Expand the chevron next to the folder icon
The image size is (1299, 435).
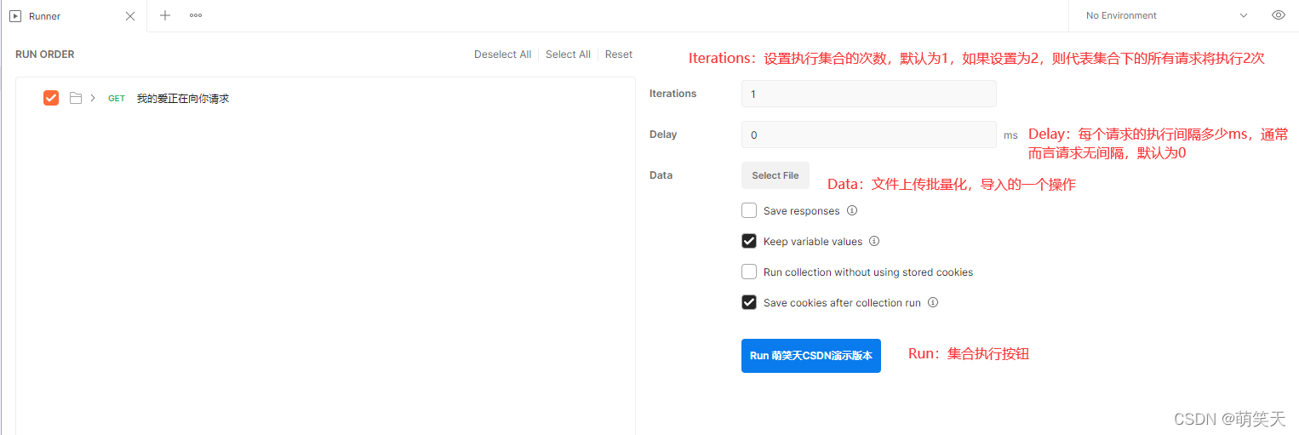coord(93,98)
